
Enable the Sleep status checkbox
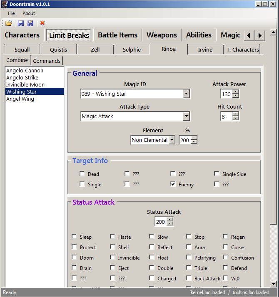click(74, 237)
